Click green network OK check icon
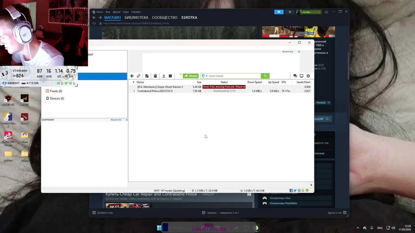 tap(307, 191)
